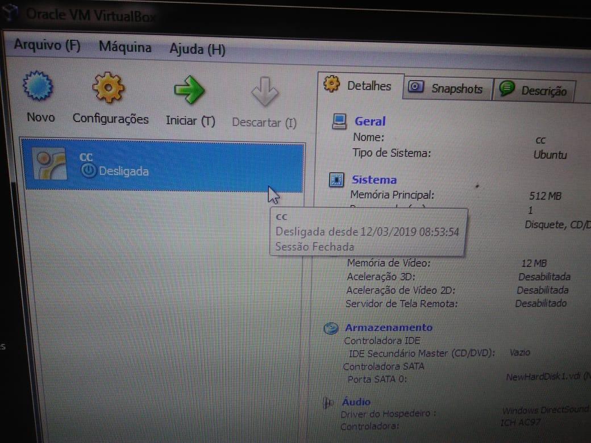Click 'IDE Secundário Master (CD/DVD):' label
The height and width of the screenshot is (443, 591).
coord(422,353)
